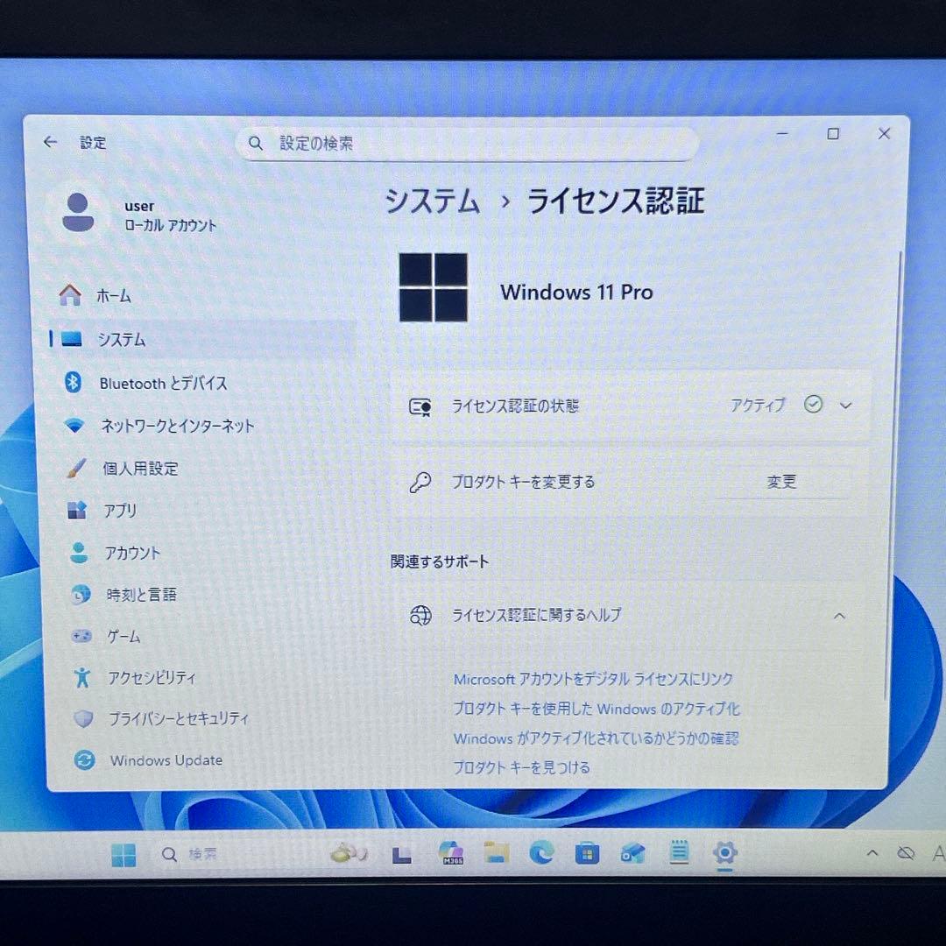The width and height of the screenshot is (946, 946).
Task: Open Notepad from the taskbar
Action: click(x=680, y=852)
